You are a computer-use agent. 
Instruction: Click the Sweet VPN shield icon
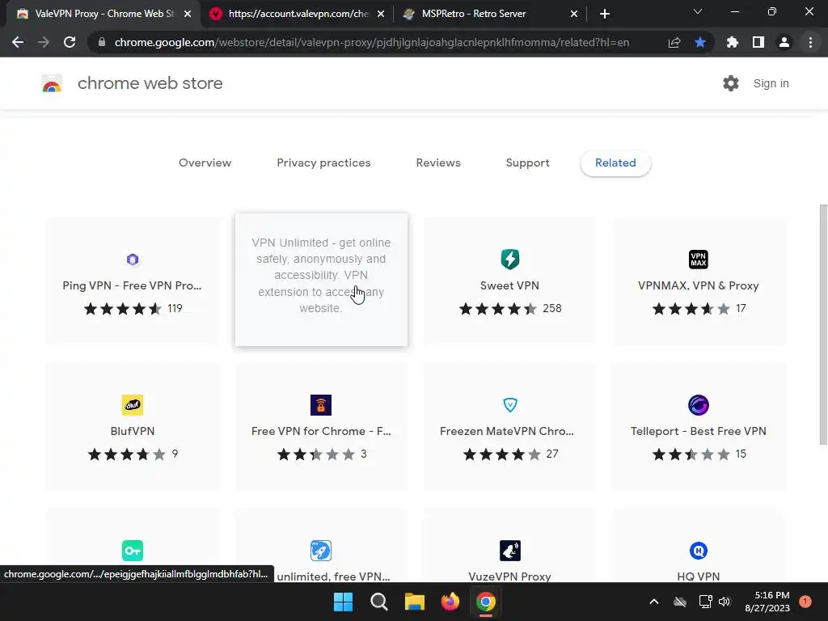510,260
